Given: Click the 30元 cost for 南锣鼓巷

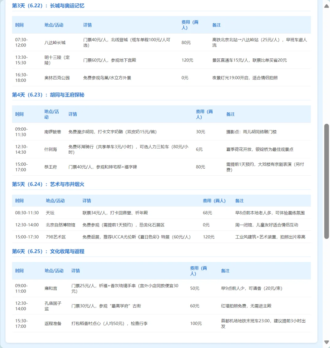Looking at the screenshot, I should click(x=200, y=132).
